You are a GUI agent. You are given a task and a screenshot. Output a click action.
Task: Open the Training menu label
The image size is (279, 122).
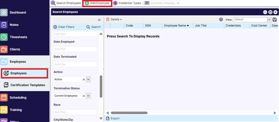[x=16, y=110]
